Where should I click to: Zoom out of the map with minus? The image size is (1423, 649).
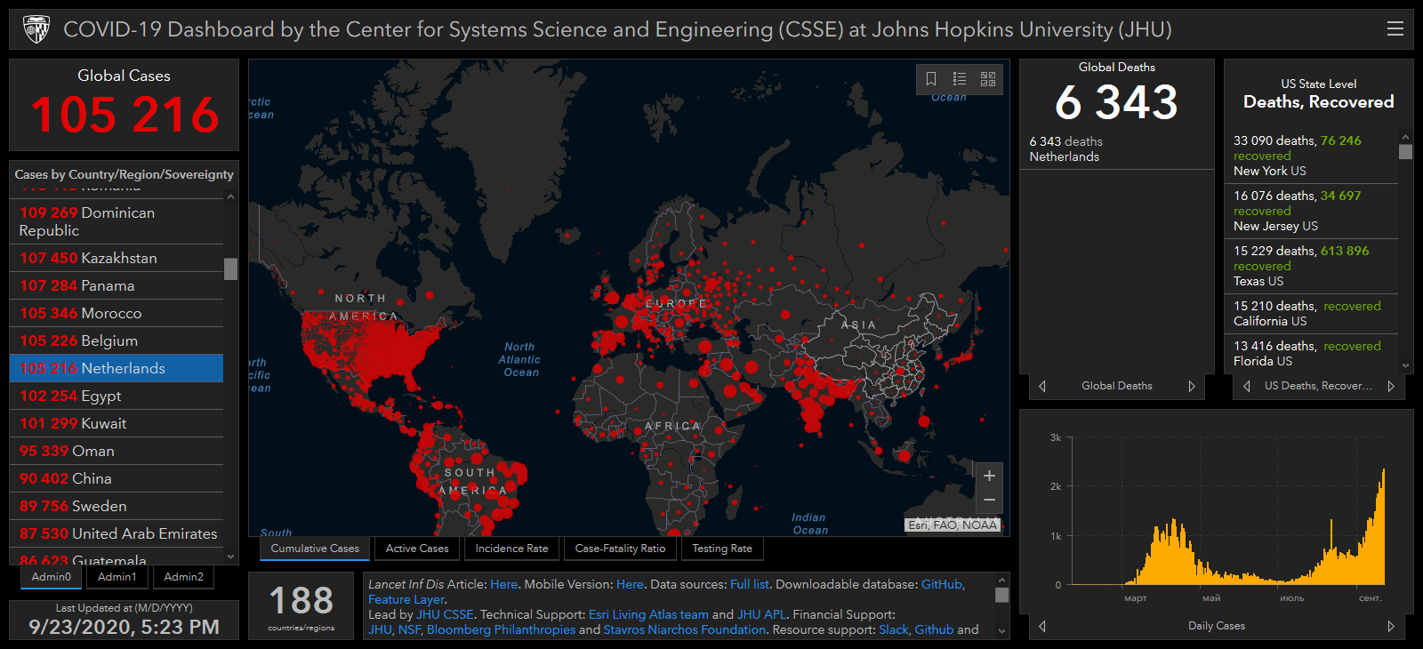point(989,501)
